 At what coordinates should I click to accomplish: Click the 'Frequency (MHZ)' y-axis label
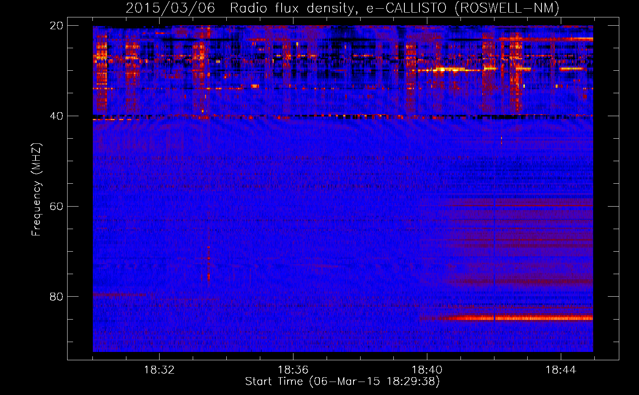tap(36, 190)
